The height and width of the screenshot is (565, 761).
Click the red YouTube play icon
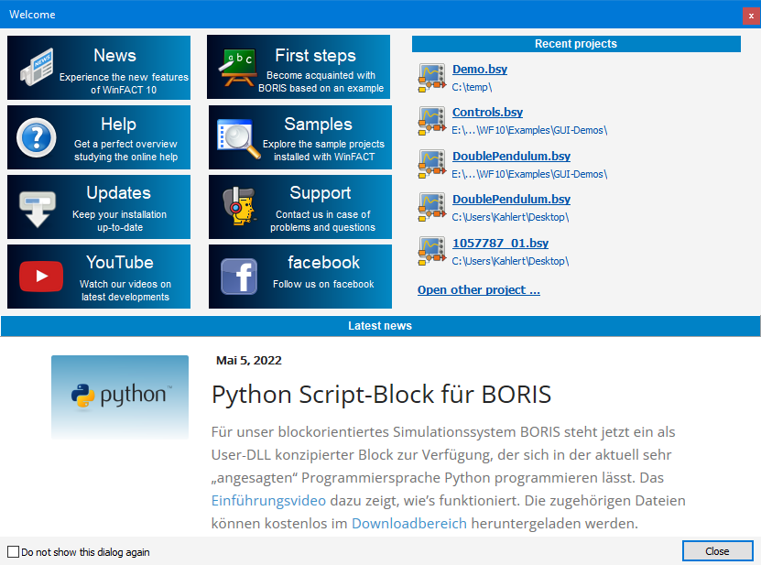(x=41, y=277)
